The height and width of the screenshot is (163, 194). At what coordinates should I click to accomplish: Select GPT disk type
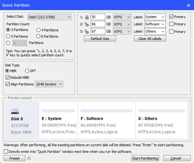30,71
